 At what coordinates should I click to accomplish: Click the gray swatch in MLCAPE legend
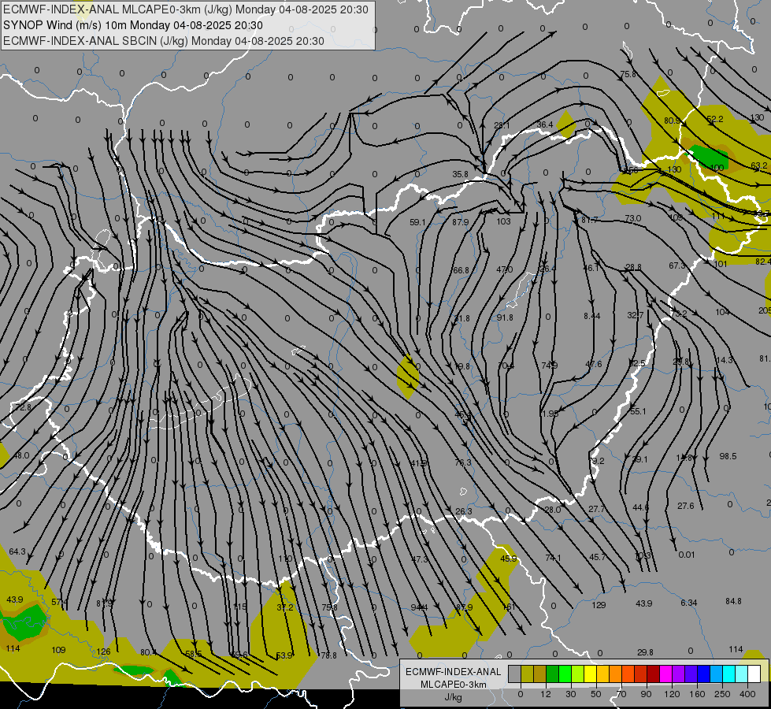[514, 674]
